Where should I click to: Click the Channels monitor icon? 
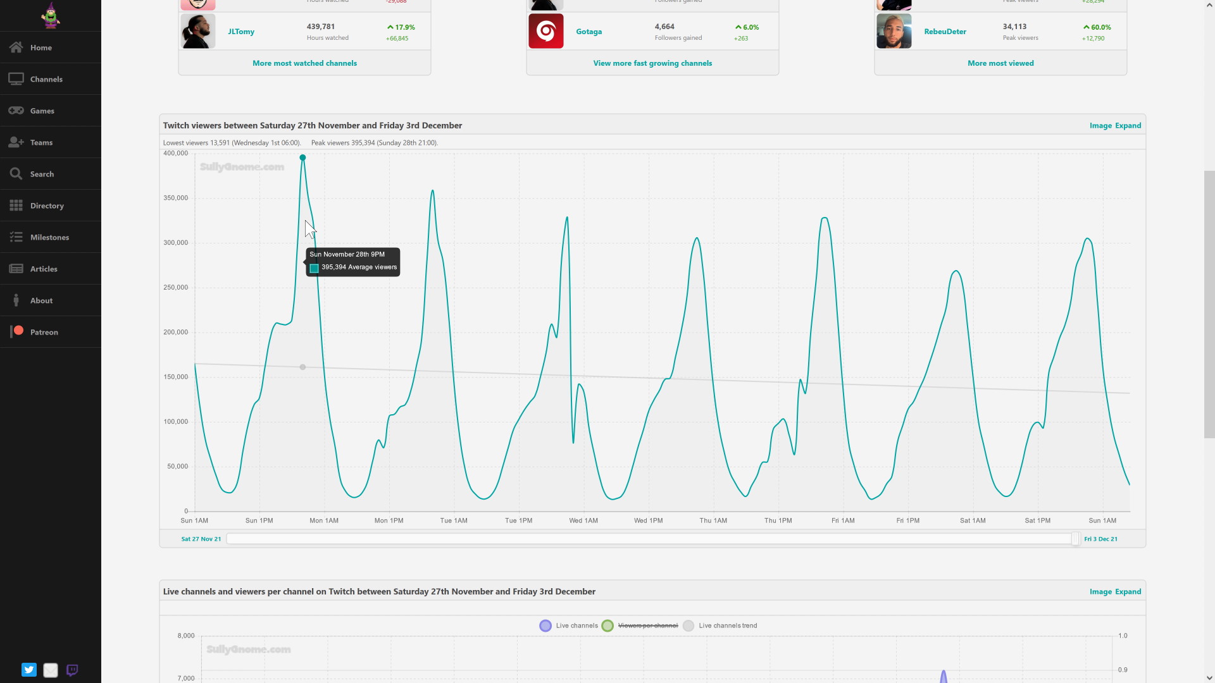point(16,79)
